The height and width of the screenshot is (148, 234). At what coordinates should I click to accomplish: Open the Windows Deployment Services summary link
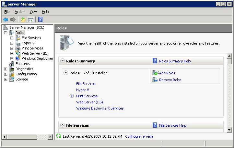[x=100, y=108]
